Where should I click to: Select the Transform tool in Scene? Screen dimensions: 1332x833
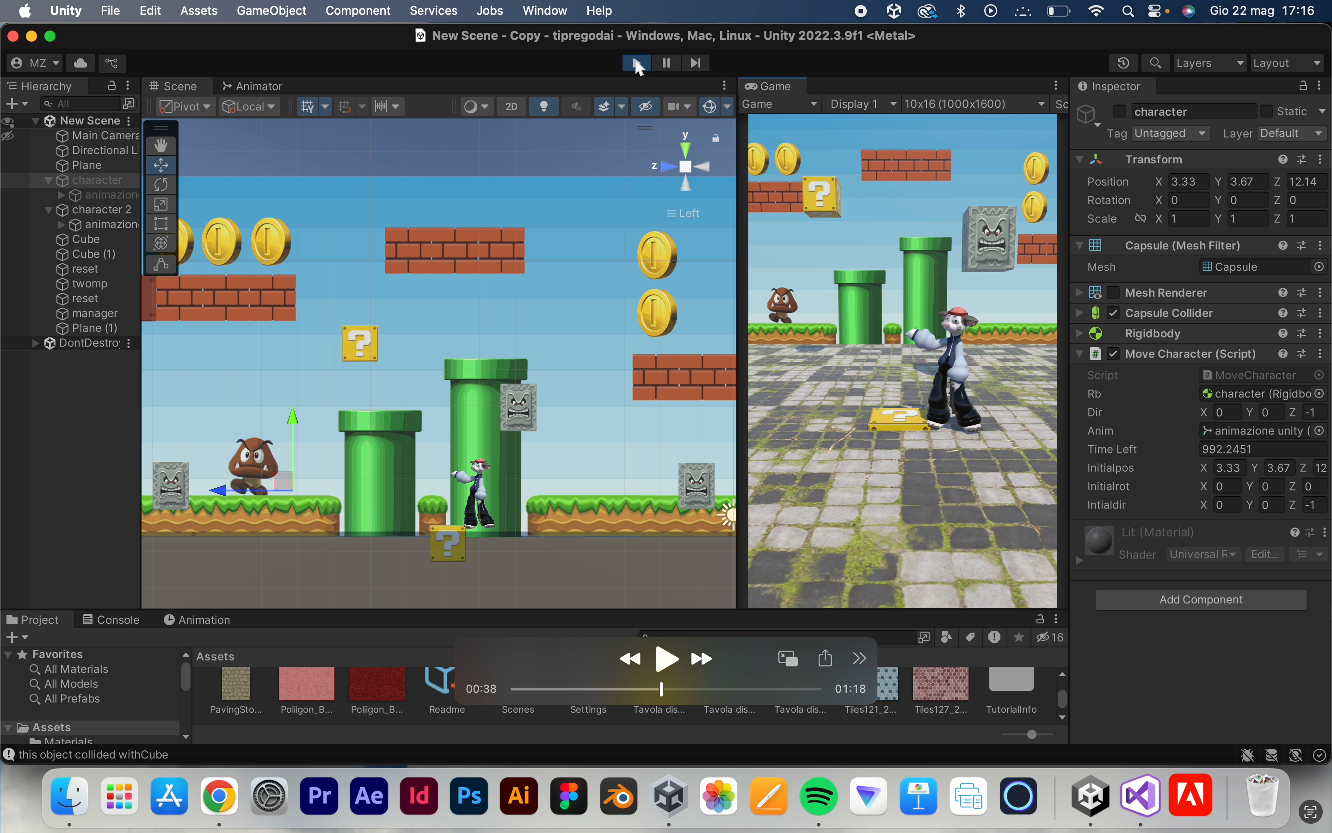click(161, 242)
